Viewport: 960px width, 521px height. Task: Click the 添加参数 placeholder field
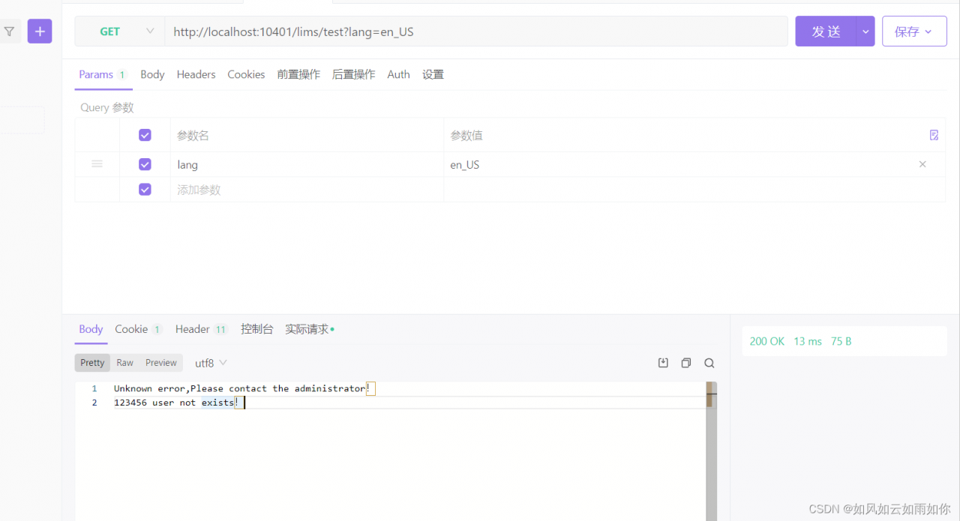pos(307,190)
